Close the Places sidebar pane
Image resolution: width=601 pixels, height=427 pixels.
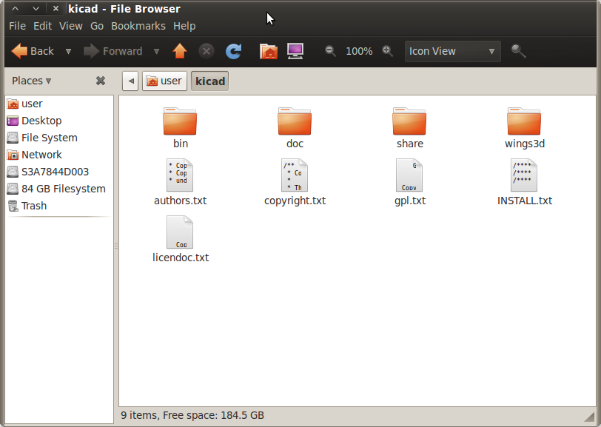(x=101, y=81)
